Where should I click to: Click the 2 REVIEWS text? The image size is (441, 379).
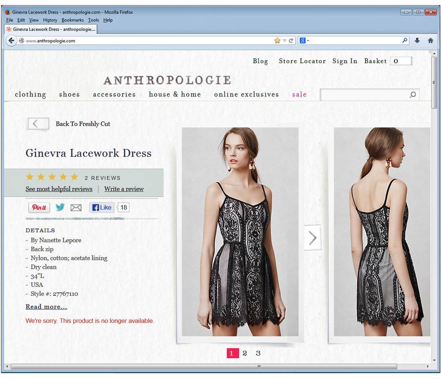click(x=102, y=178)
